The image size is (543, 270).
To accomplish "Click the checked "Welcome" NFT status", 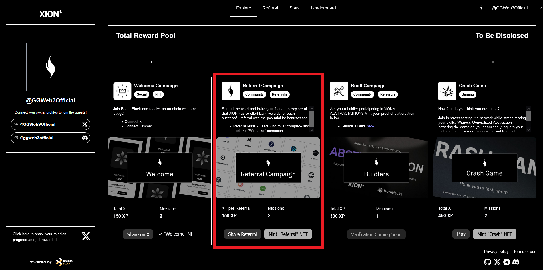I will [x=177, y=234].
